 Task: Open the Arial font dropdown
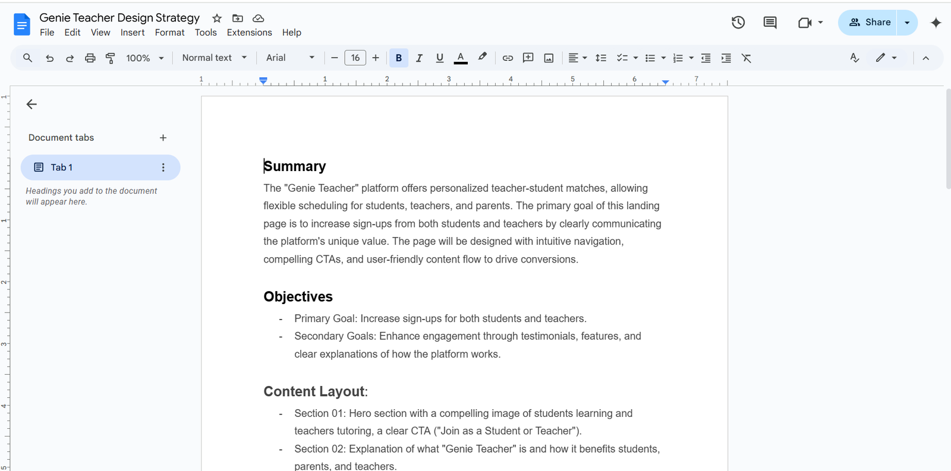(x=290, y=58)
